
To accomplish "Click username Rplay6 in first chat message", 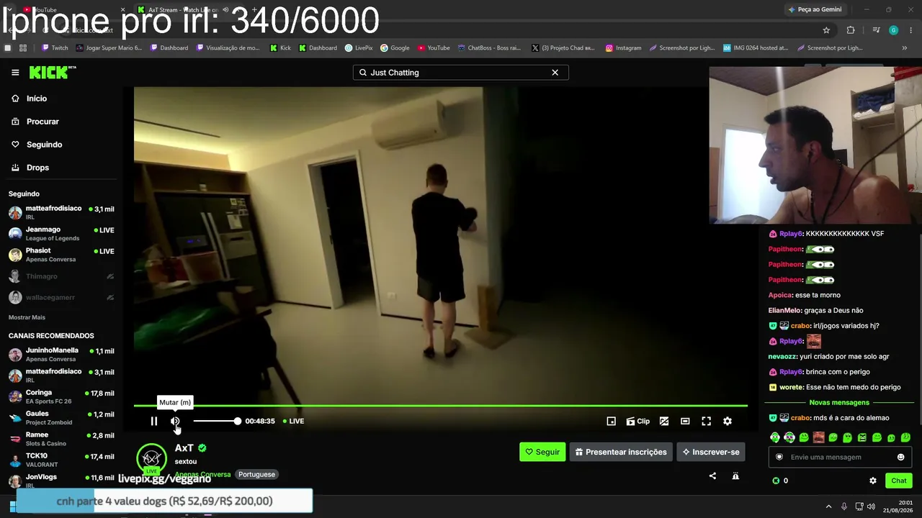I will click(x=791, y=234).
